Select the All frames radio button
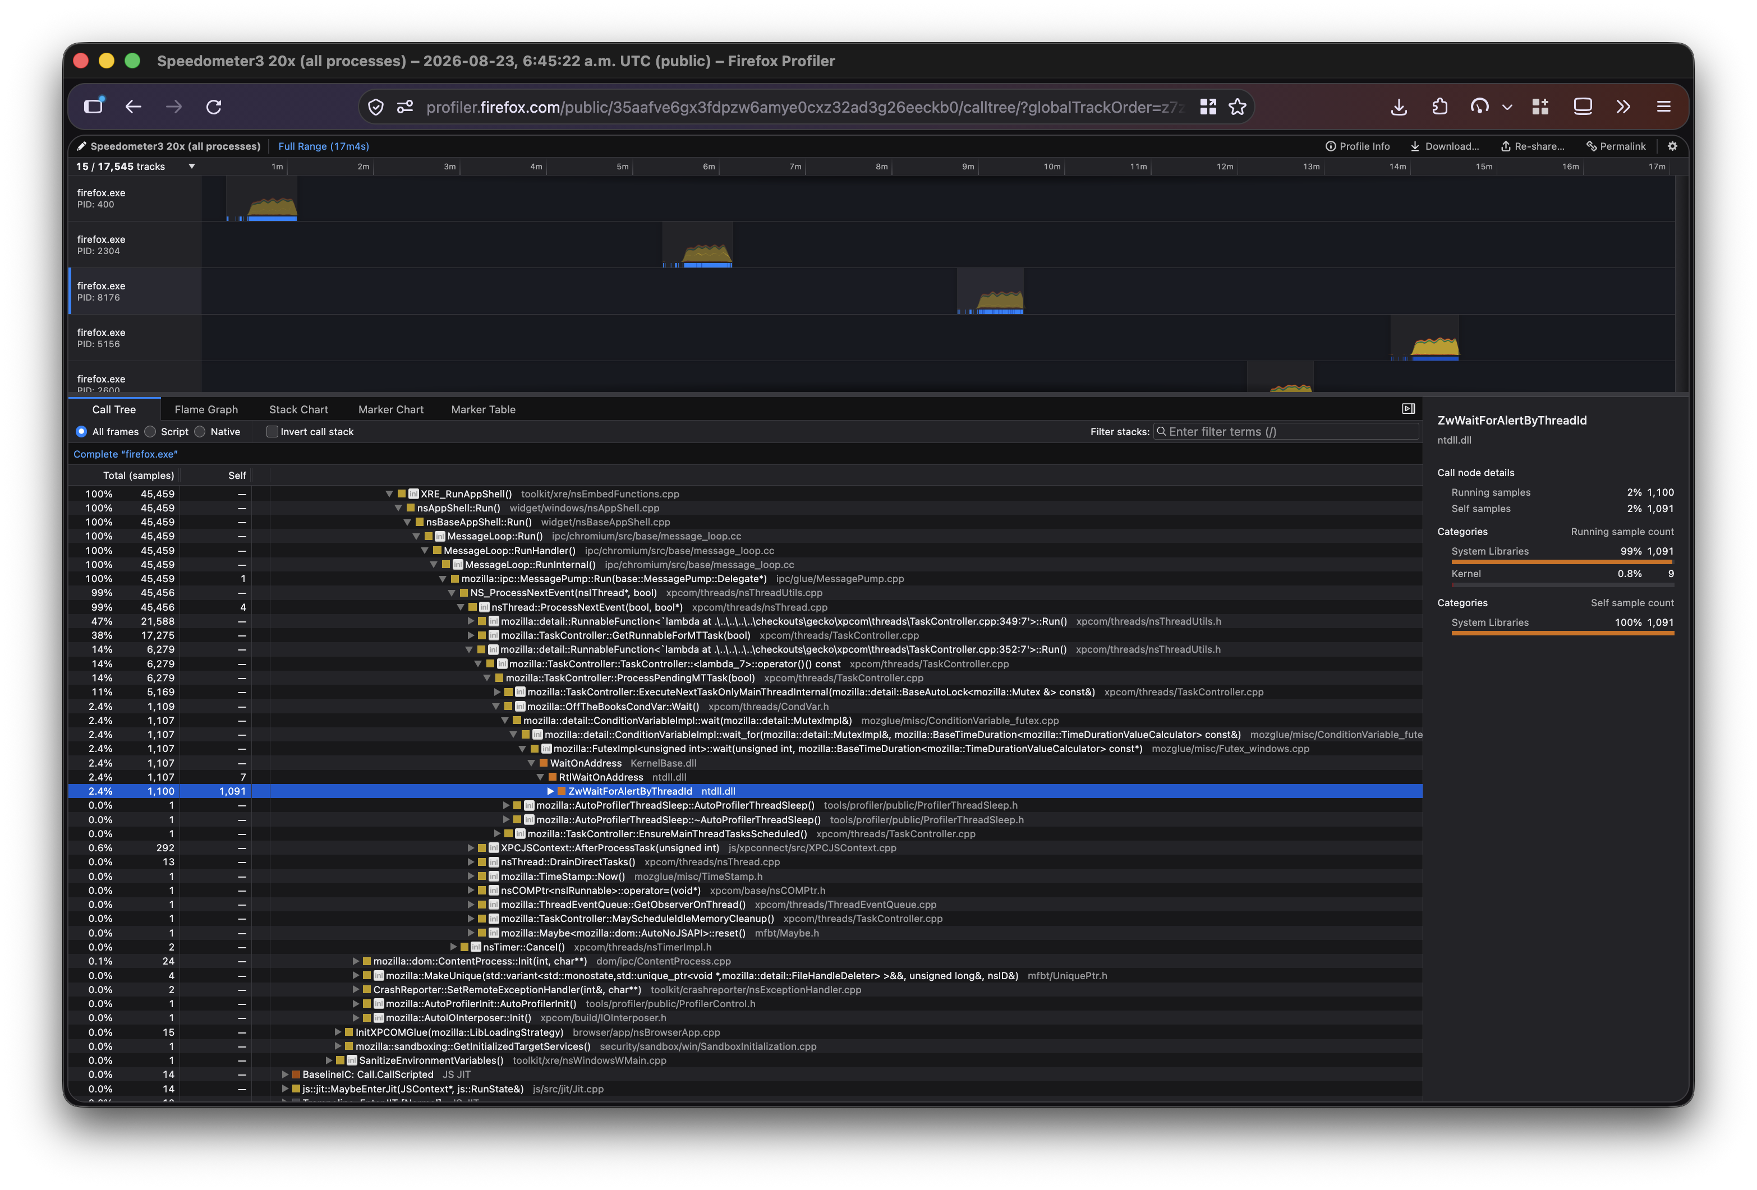Image resolution: width=1757 pixels, height=1190 pixels. click(x=82, y=431)
